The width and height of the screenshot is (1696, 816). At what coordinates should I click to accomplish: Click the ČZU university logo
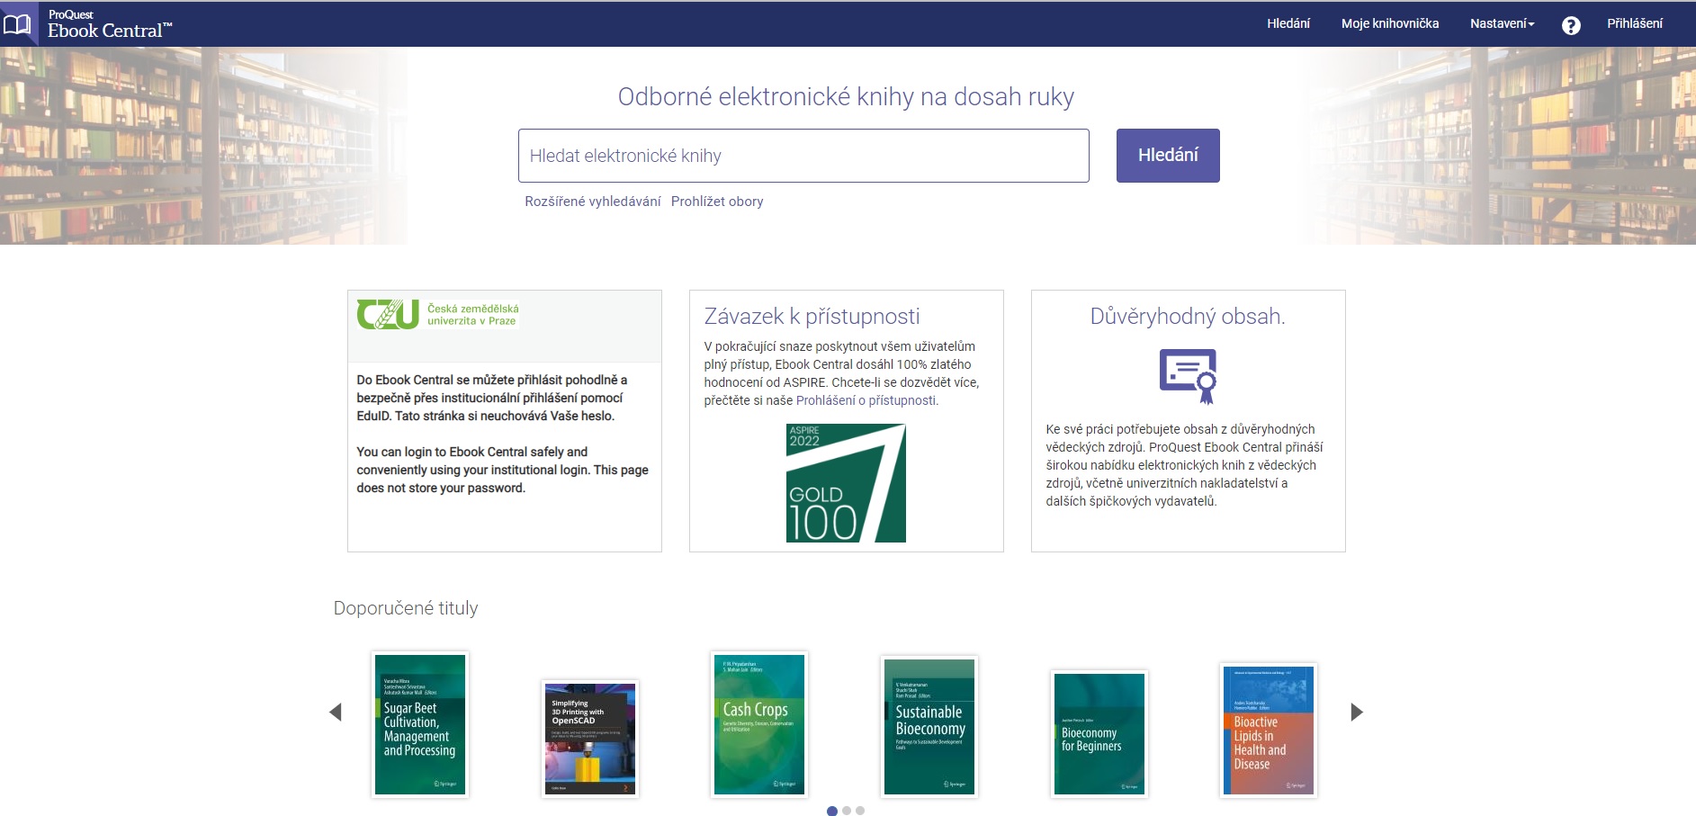438,315
